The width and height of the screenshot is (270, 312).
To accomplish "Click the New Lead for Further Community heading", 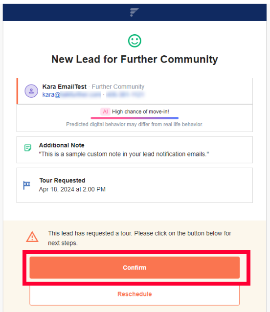I will [135, 59].
